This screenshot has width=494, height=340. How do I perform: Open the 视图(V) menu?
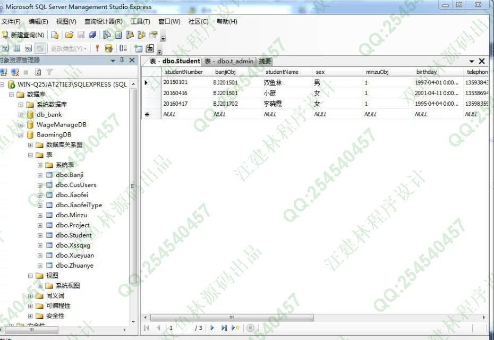(66, 21)
